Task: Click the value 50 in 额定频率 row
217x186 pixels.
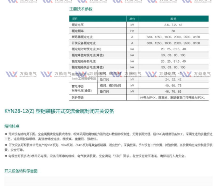Action: pyautogui.click(x=173, y=31)
